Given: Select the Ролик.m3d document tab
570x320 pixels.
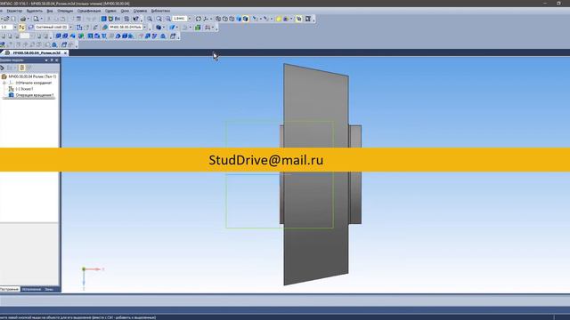Looking at the screenshot, I should (37, 53).
